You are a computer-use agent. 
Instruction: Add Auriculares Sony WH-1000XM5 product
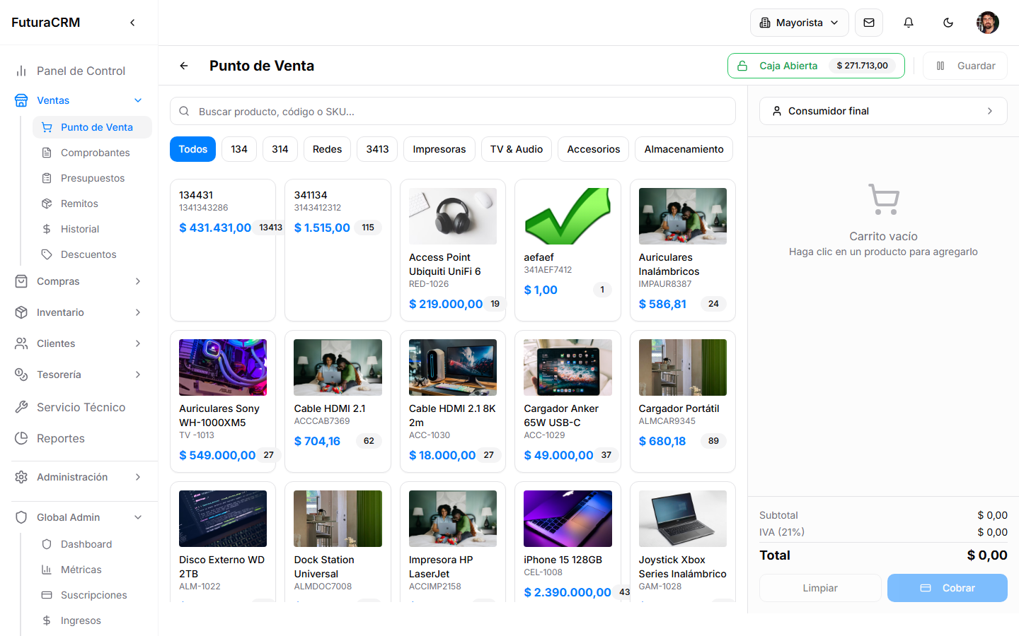coord(223,401)
